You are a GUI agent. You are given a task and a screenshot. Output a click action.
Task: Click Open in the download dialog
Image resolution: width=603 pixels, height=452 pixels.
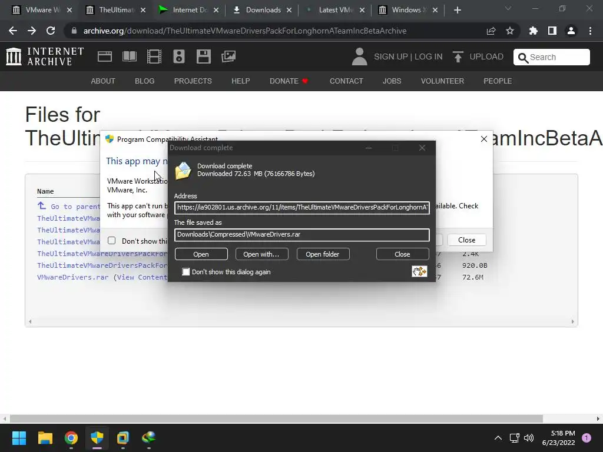(x=201, y=254)
